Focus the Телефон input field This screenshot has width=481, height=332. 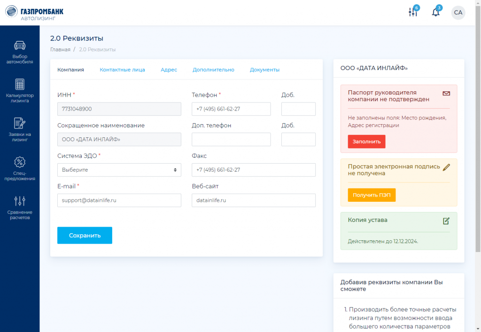pos(231,109)
